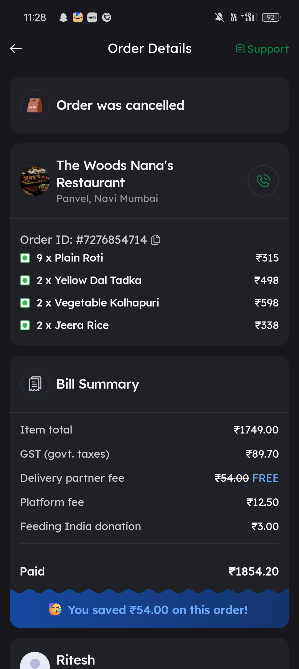
Task: Tap the savings banner for ₹54.00
Action: click(x=149, y=610)
